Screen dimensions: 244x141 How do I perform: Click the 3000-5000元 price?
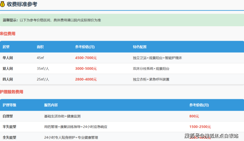coord(86,69)
